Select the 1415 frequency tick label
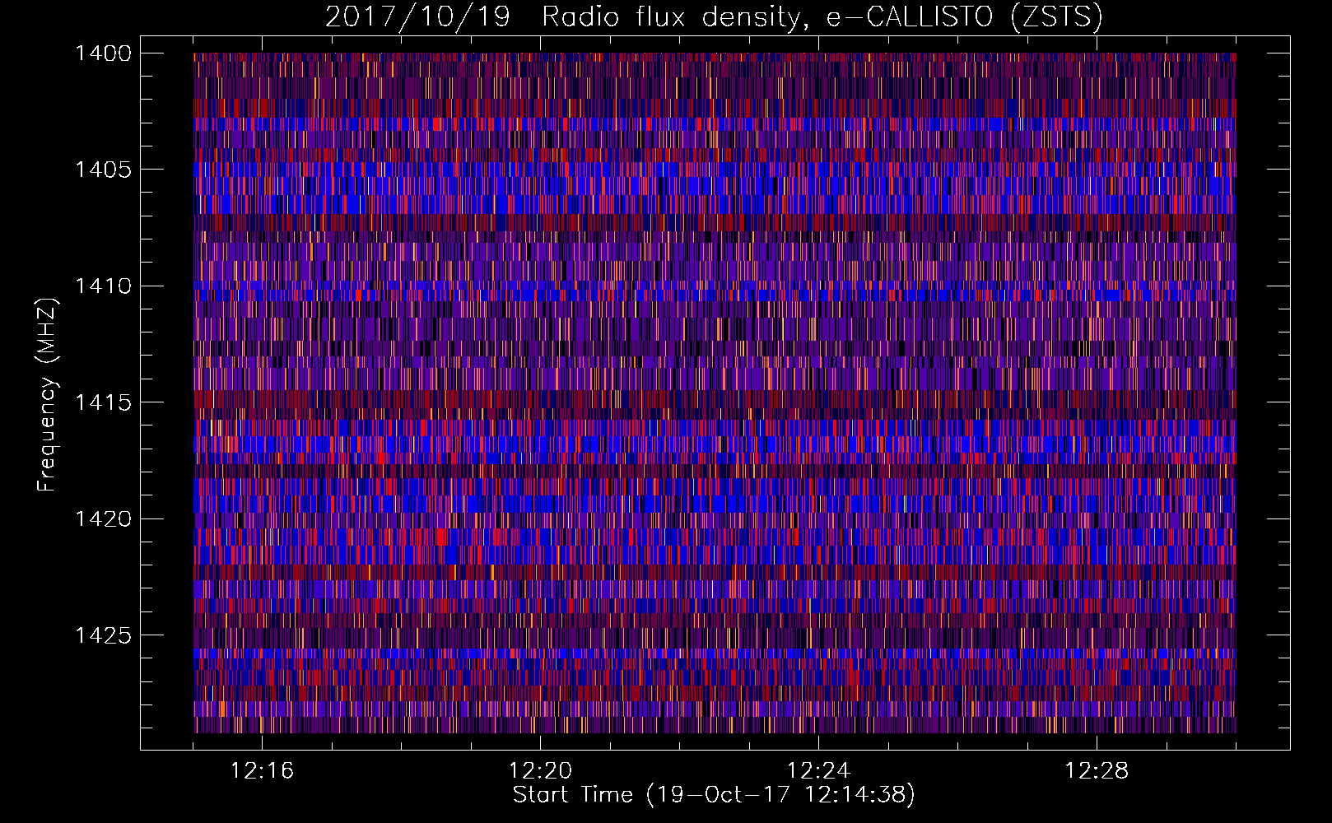This screenshot has height=823, width=1332. 103,402
